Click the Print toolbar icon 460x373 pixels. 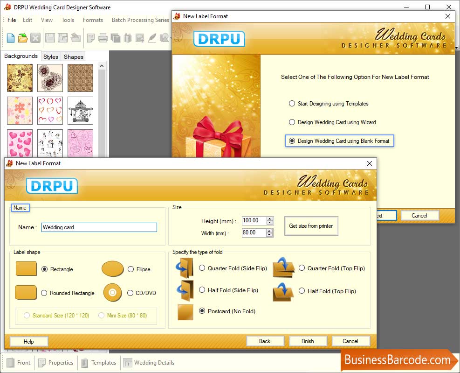pos(103,38)
